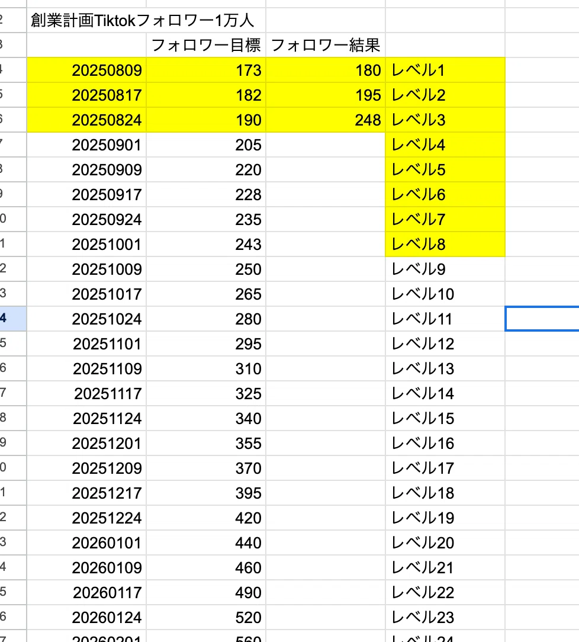
Task: Click follower result value 195
Action: [x=326, y=95]
